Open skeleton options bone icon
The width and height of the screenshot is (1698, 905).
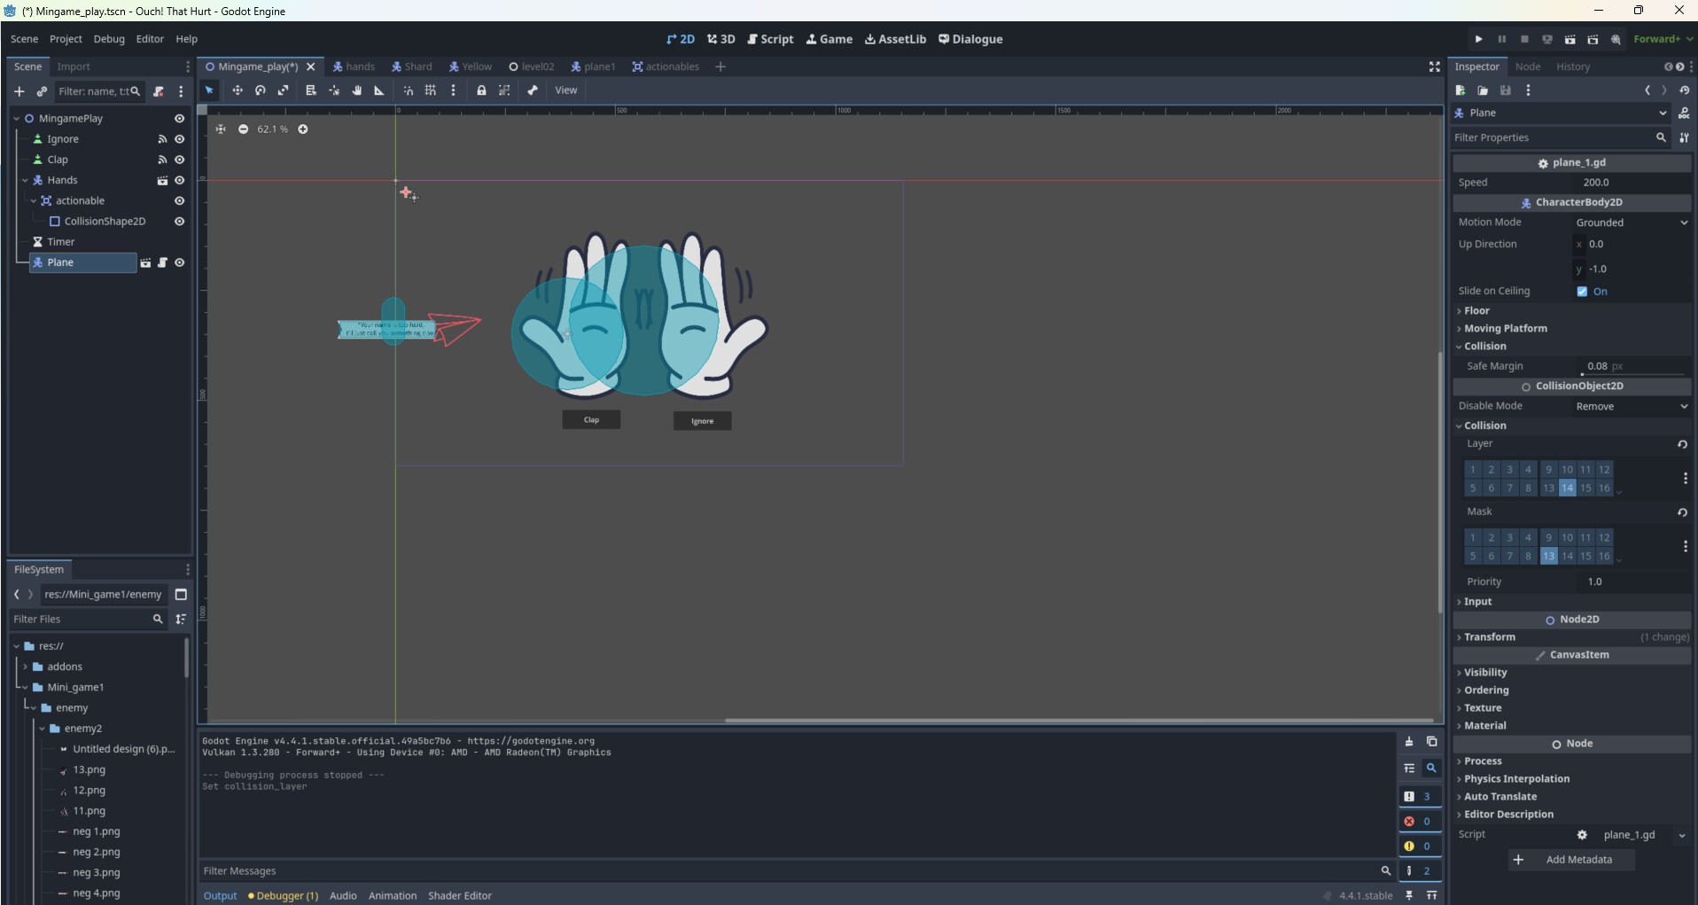pos(533,90)
